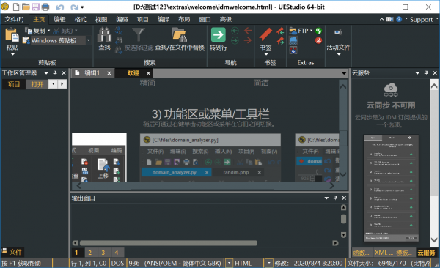
Task: Click the output window horizontal scrollbar thumb
Action: tap(169, 243)
